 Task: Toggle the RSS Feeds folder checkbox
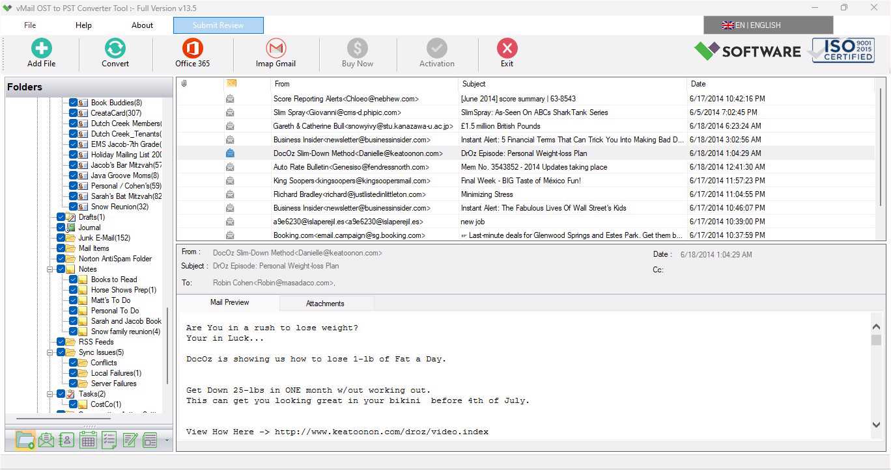click(x=61, y=342)
